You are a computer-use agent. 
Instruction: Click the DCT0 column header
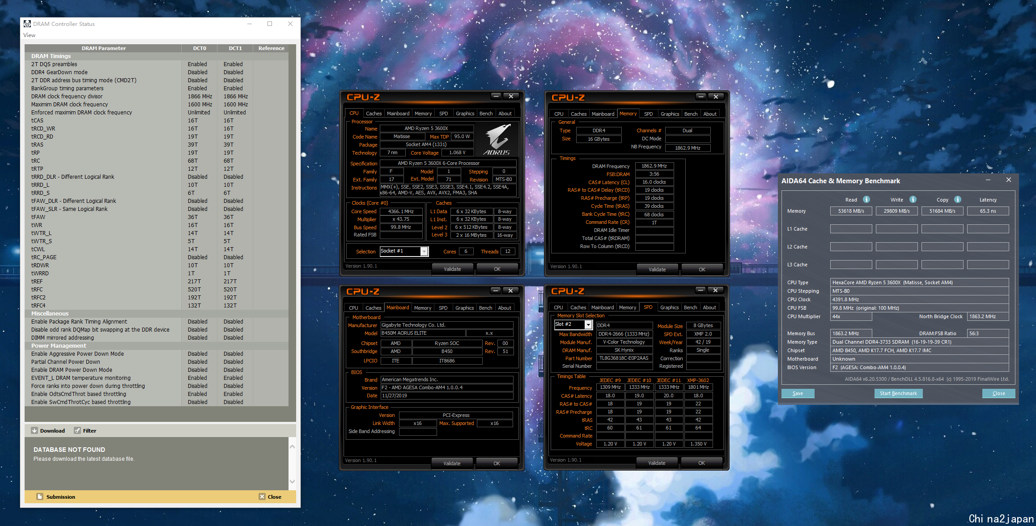[x=200, y=48]
